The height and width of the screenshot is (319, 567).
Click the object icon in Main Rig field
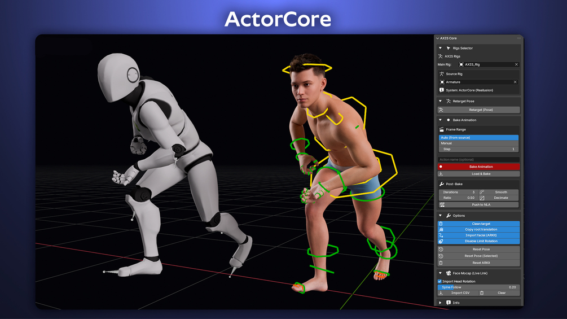[x=461, y=64]
